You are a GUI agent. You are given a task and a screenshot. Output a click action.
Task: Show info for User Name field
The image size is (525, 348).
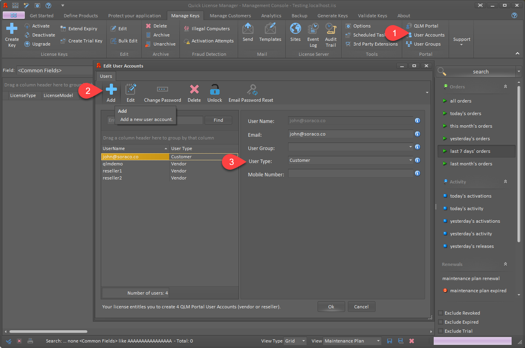pyautogui.click(x=418, y=121)
